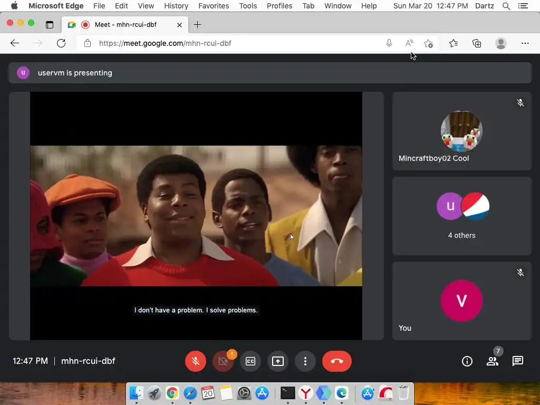540x405 pixels.
Task: Click the microphone permission icon in the address bar
Action: (389, 43)
